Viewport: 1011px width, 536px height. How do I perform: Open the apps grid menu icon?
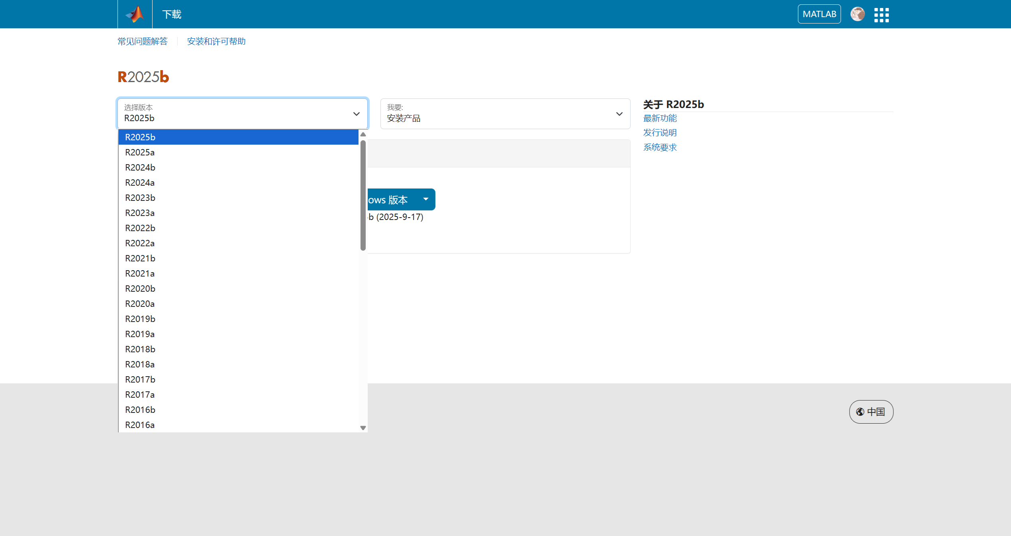tap(881, 15)
